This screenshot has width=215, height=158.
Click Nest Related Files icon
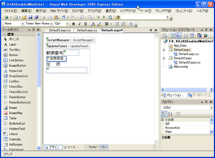point(178,36)
